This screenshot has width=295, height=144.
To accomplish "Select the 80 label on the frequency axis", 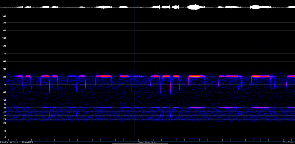I will click(4, 77).
